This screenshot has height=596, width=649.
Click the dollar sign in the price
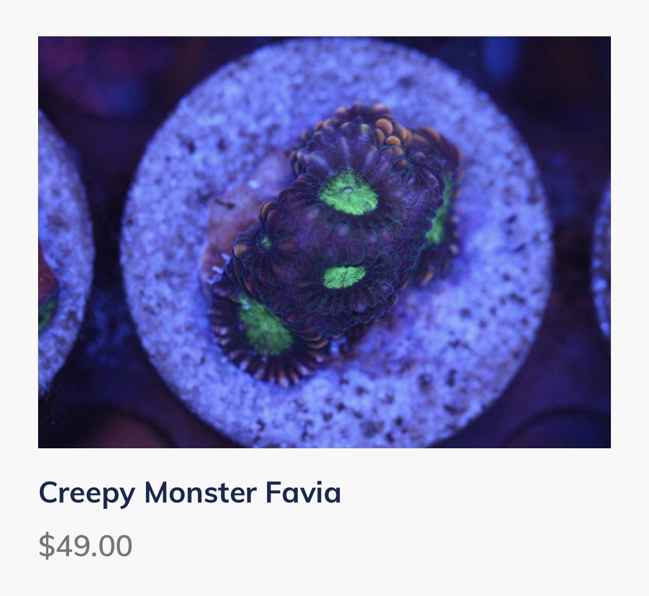coord(46,545)
